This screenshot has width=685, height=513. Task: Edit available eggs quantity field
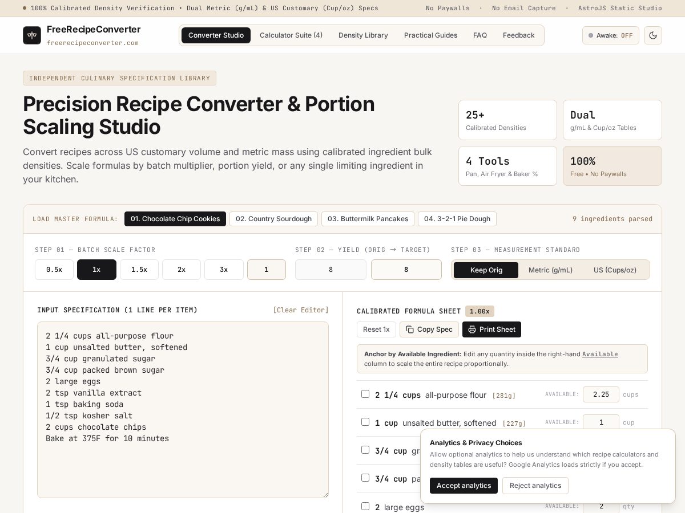[x=601, y=506]
